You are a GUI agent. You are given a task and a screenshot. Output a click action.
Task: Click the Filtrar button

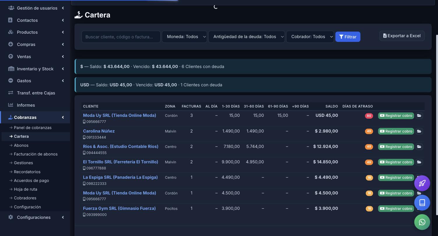click(x=348, y=37)
